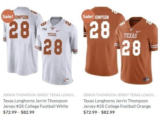Click Nike swoosh on white jersey front

coord(59,31)
